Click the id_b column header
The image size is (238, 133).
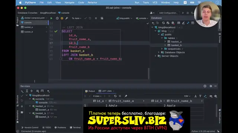[158, 101]
